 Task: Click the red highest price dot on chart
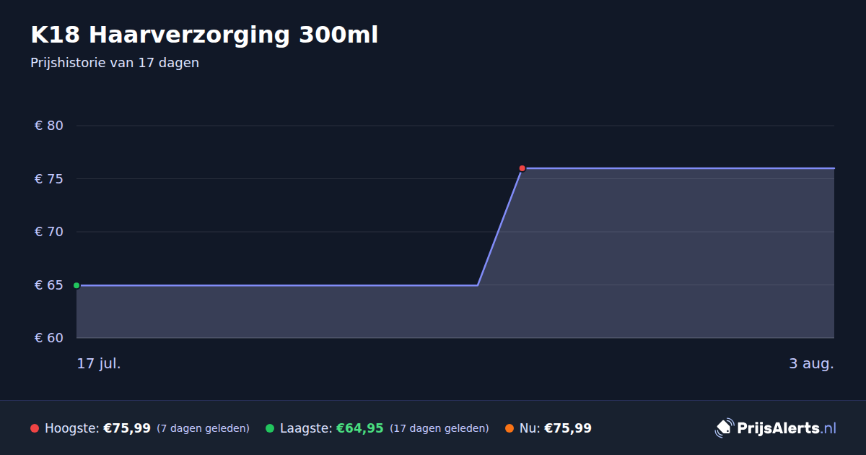pos(522,168)
